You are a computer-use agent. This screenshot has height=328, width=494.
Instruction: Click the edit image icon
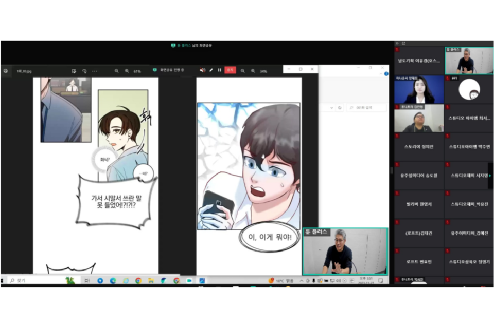click(74, 71)
